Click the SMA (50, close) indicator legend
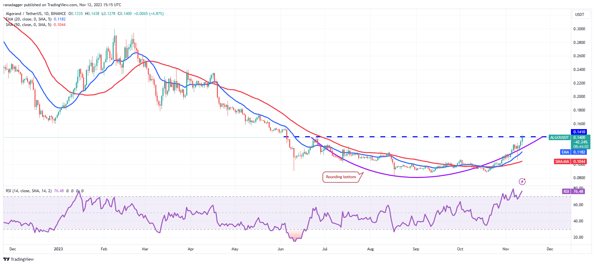The height and width of the screenshot is (265, 595). click(29, 25)
